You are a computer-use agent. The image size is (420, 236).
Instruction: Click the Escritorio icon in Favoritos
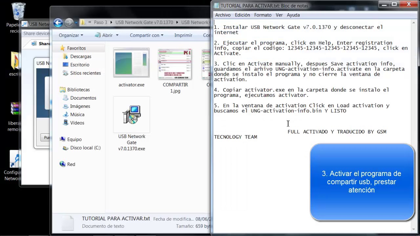point(65,65)
